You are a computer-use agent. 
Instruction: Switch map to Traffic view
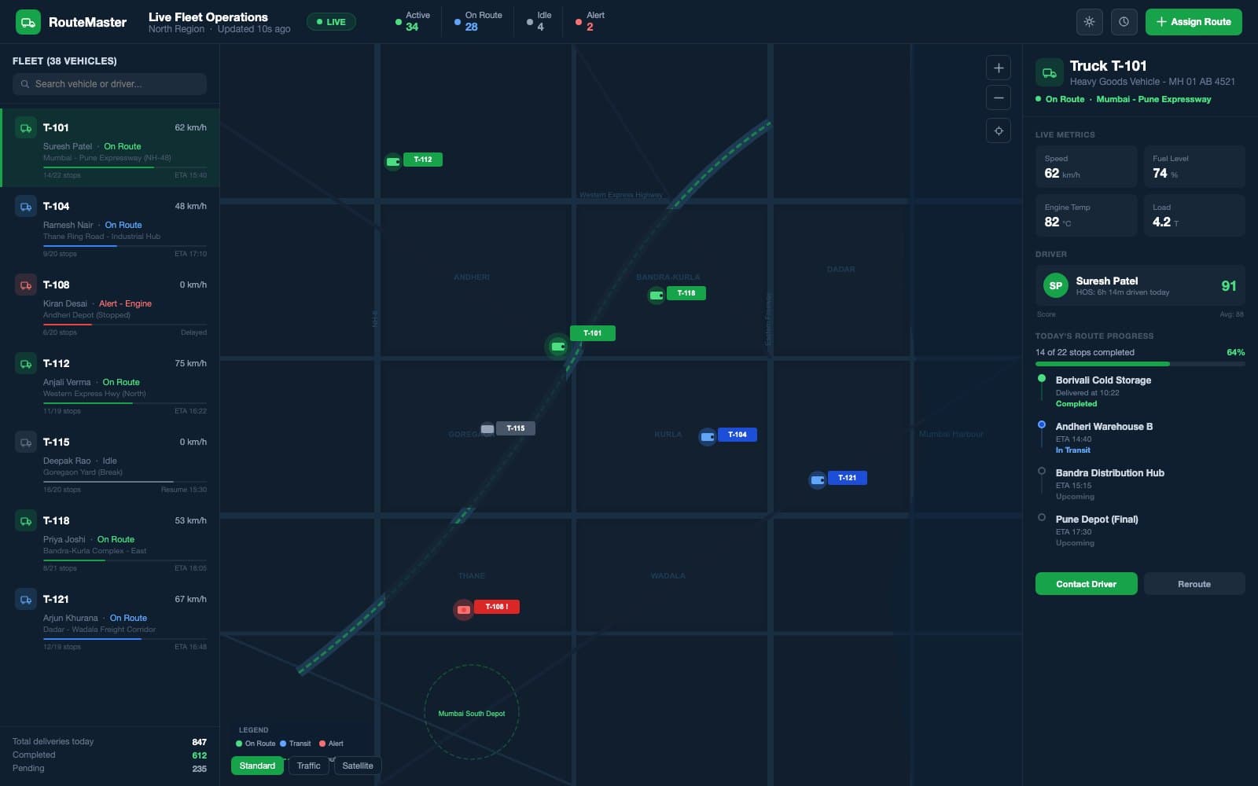click(309, 766)
